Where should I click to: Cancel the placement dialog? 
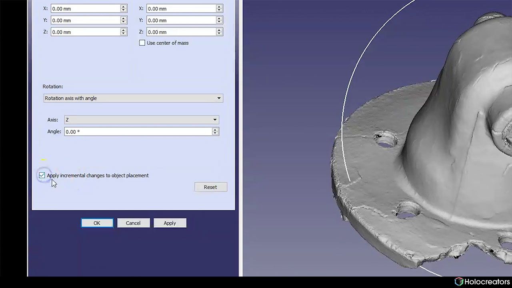pos(133,223)
